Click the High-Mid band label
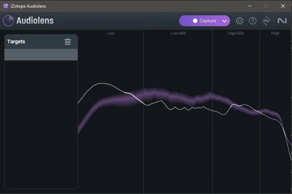The height and width of the screenshot is (194, 292). [236, 33]
